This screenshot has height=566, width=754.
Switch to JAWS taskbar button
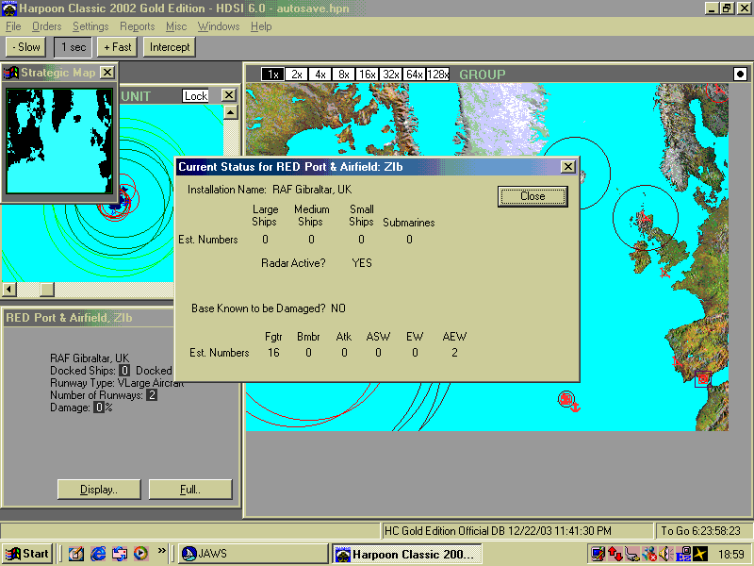coord(253,554)
